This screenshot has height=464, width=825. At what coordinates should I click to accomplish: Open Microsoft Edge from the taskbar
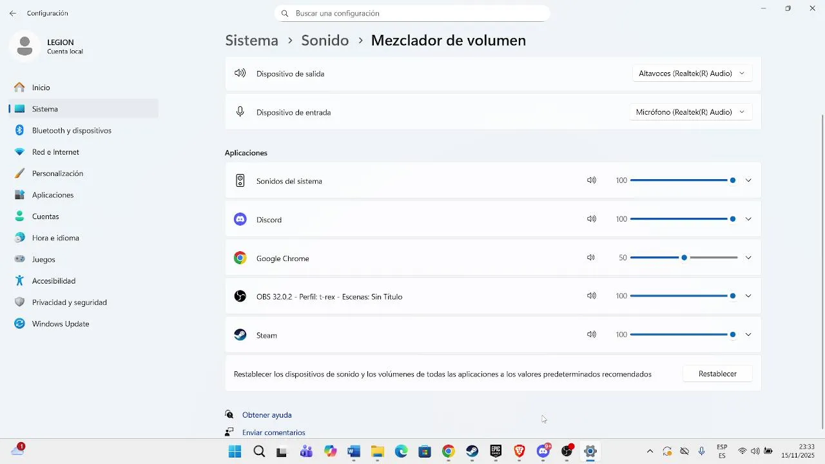click(401, 451)
